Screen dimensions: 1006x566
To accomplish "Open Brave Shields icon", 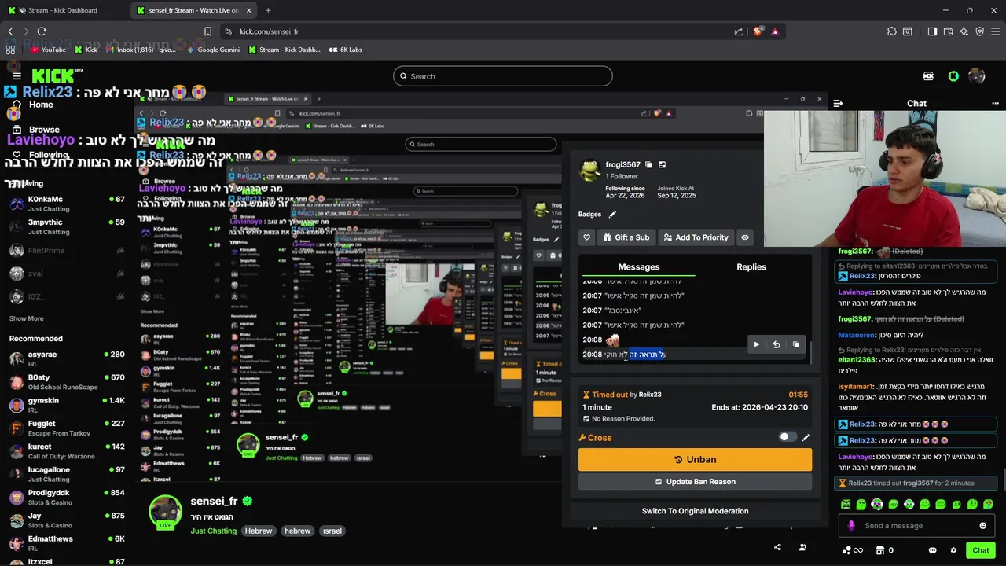I will pos(758,31).
